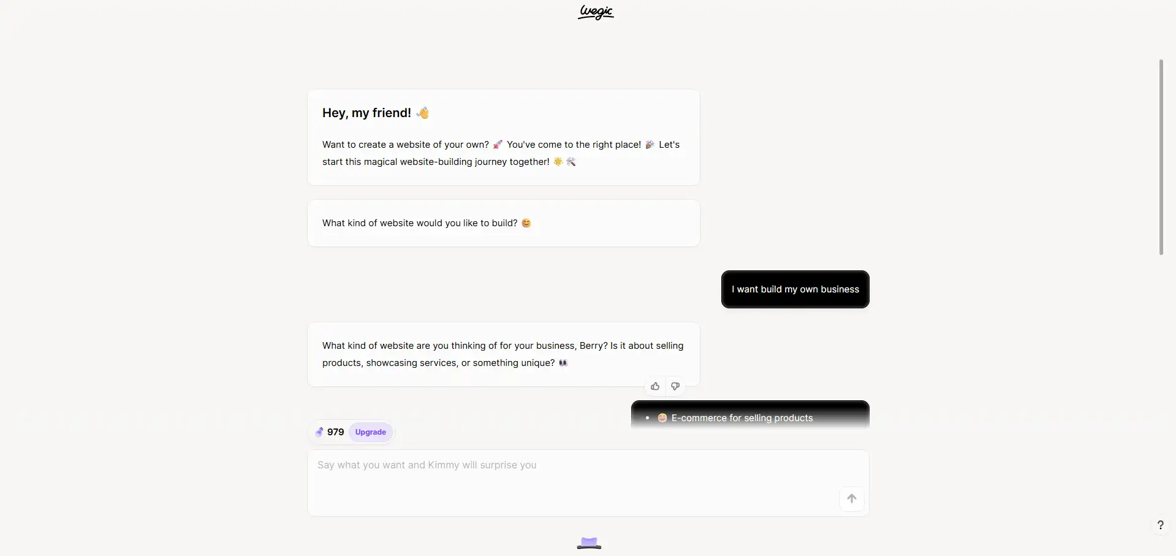The image size is (1176, 556).
Task: Click the vertical scrollbar on the right
Action: tap(1161, 157)
